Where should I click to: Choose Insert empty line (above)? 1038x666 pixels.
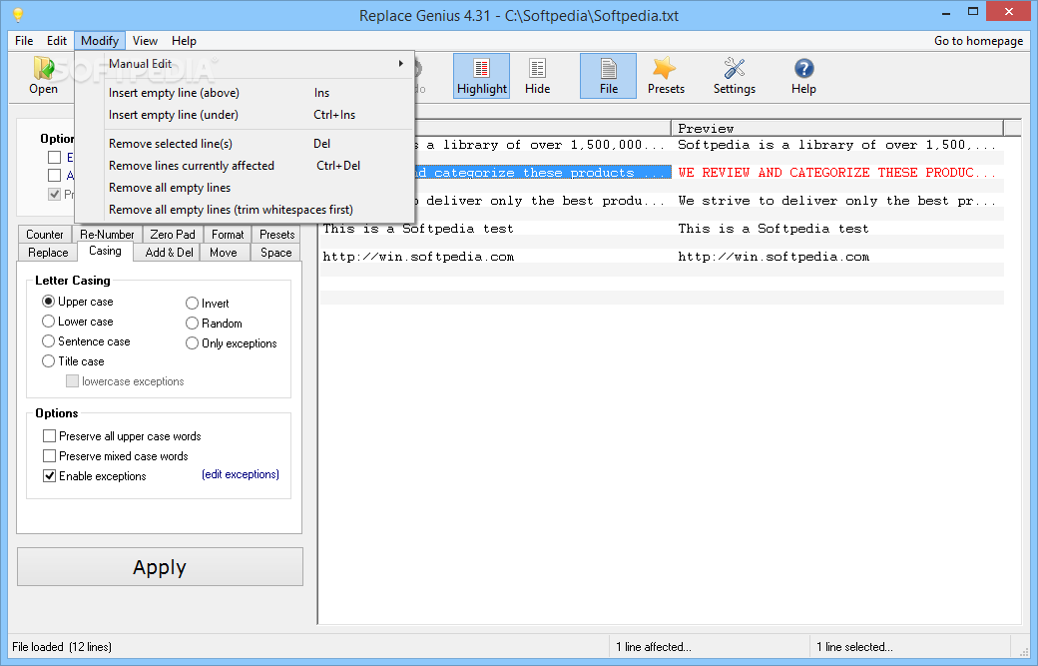(x=245, y=93)
